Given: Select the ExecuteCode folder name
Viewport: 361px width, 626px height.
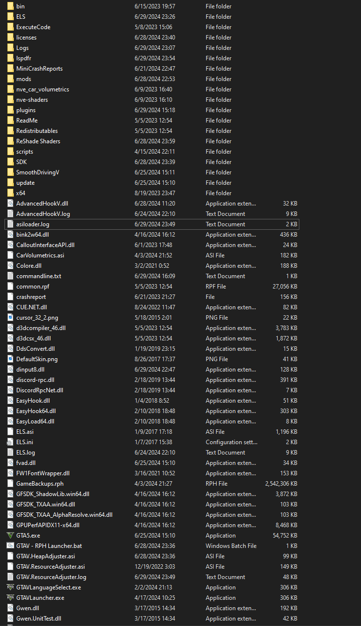Looking at the screenshot, I should [x=34, y=27].
